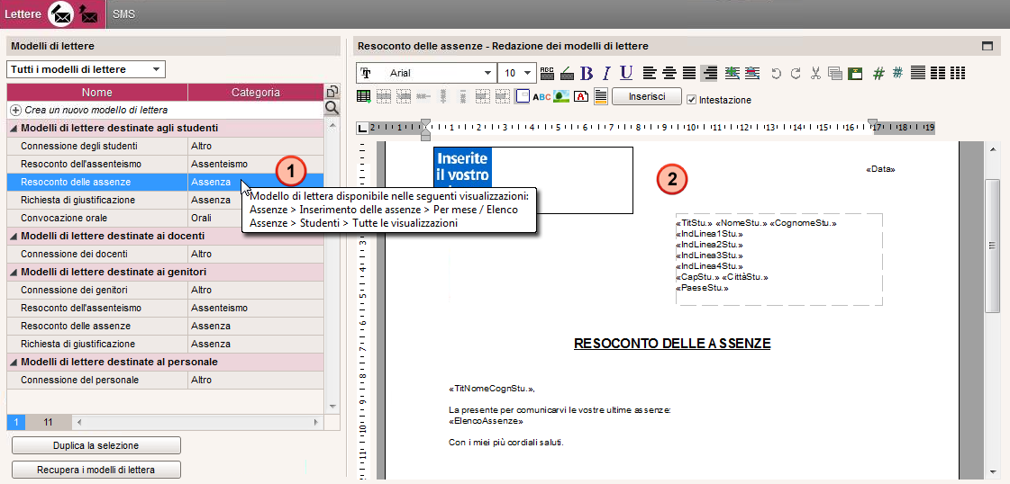1010x484 pixels.
Task: Go to page 1 of list
Action: [15, 422]
